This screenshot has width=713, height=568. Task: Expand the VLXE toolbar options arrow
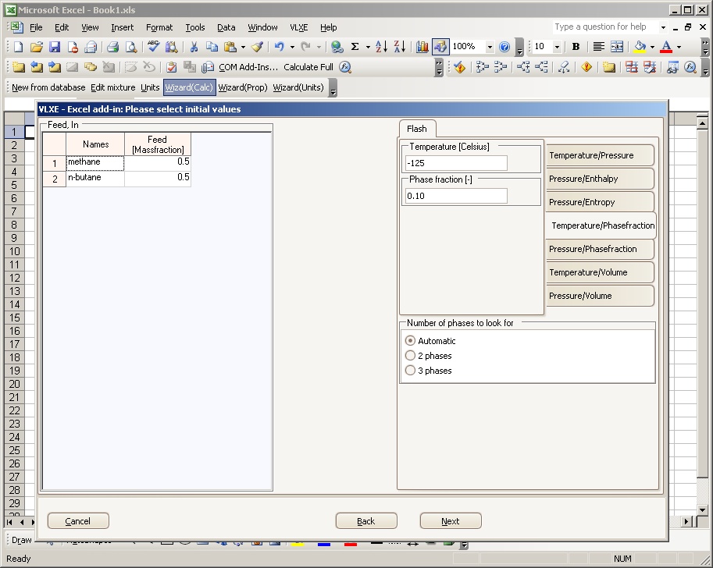[333, 88]
